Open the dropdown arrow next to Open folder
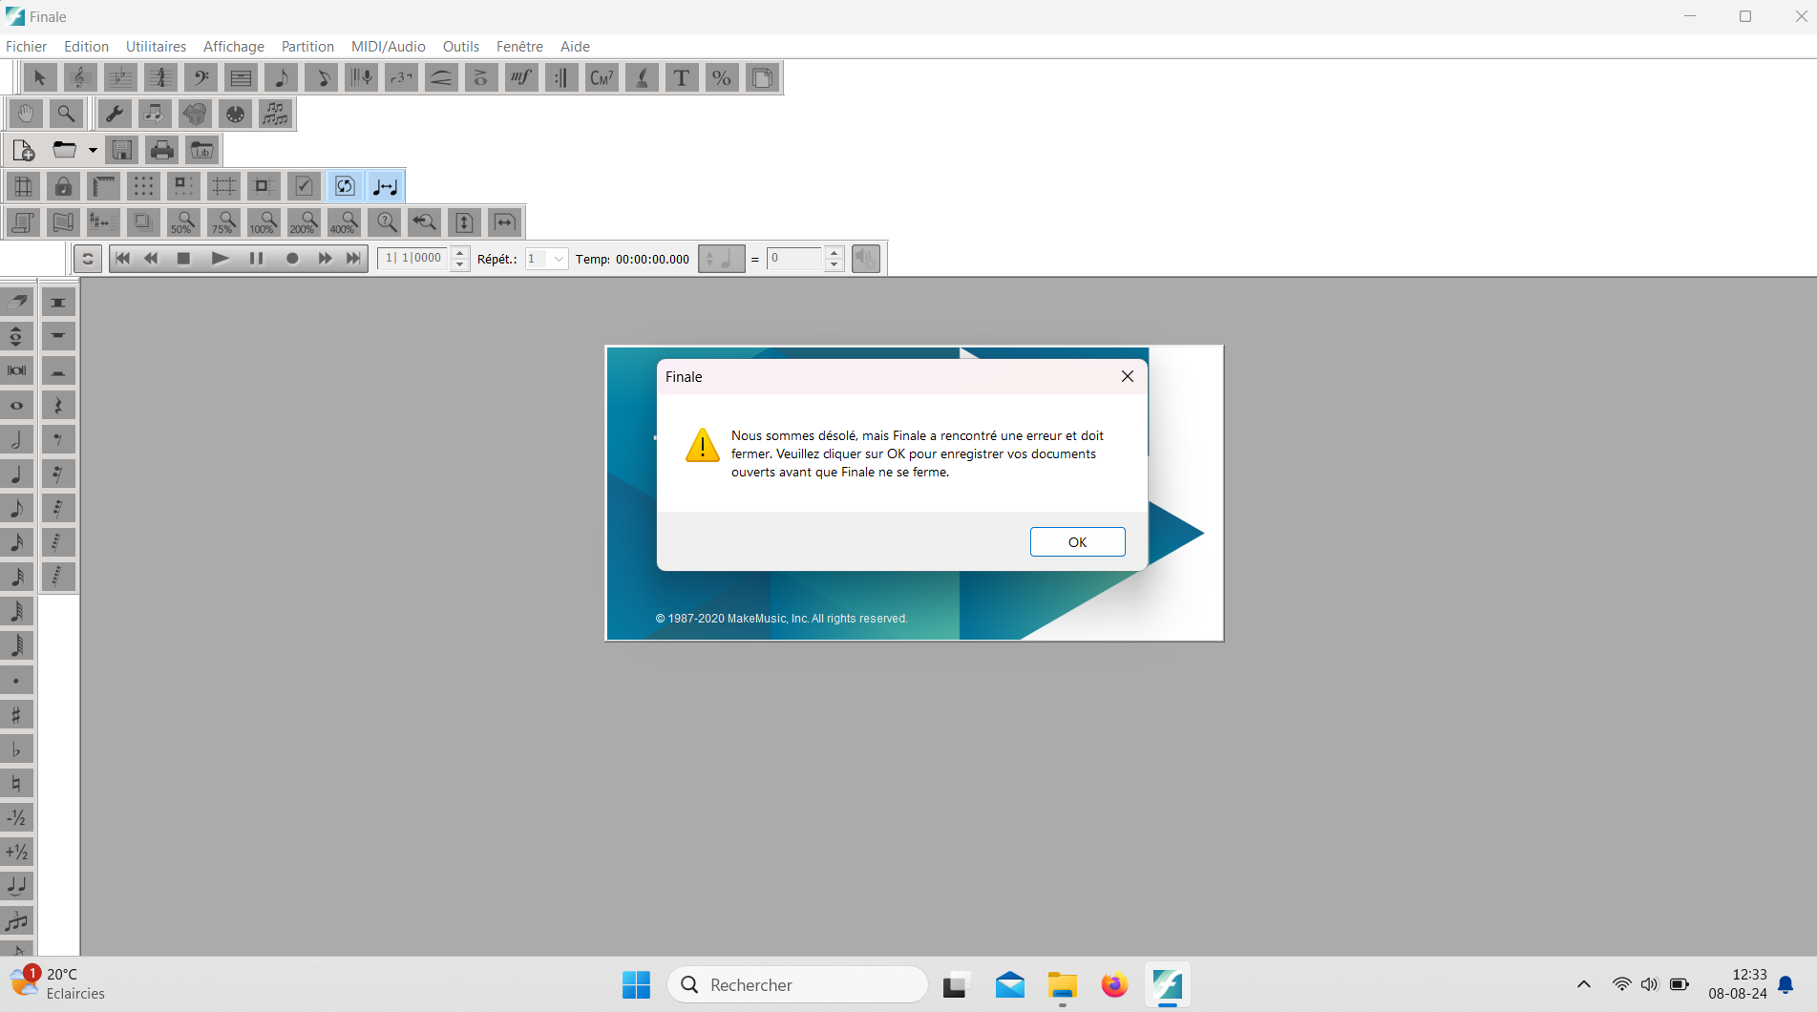 tap(93, 150)
